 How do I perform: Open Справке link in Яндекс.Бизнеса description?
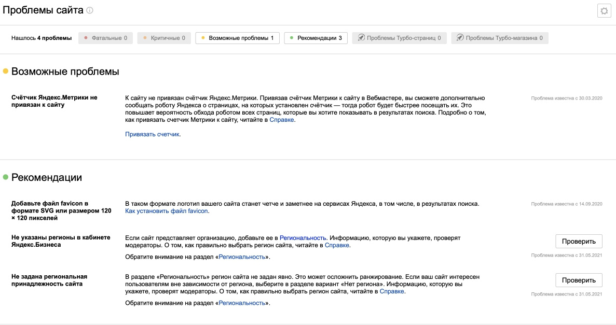coord(337,245)
